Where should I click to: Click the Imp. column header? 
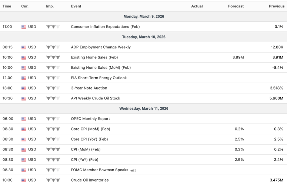coord(50,6)
